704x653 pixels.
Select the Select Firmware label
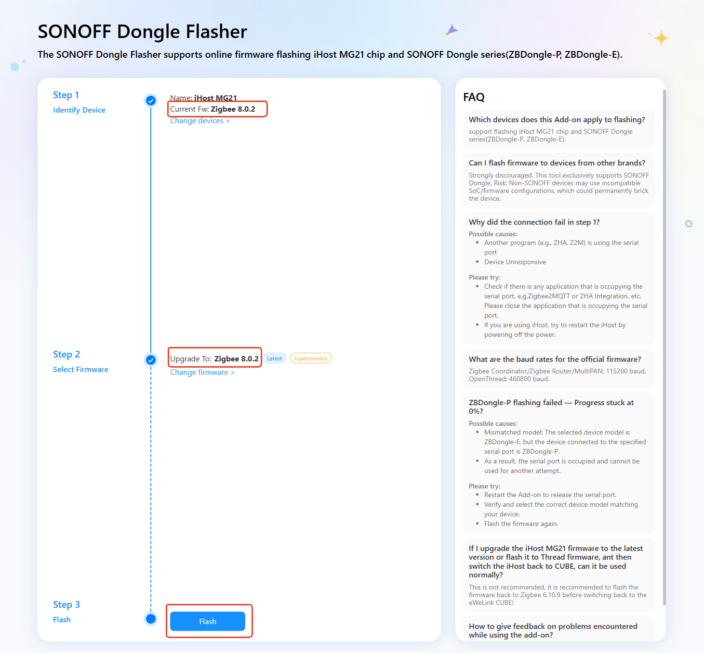tap(80, 370)
